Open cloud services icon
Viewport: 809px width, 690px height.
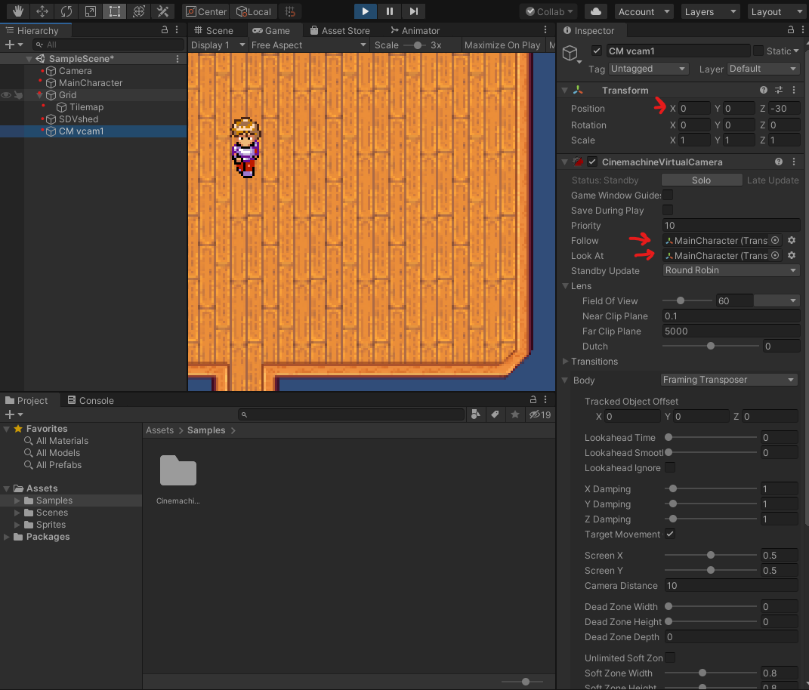[x=596, y=11]
